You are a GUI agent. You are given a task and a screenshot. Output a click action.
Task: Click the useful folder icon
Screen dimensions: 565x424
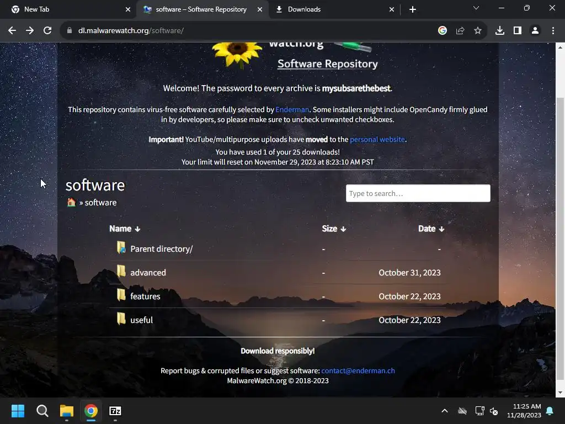coord(121,319)
